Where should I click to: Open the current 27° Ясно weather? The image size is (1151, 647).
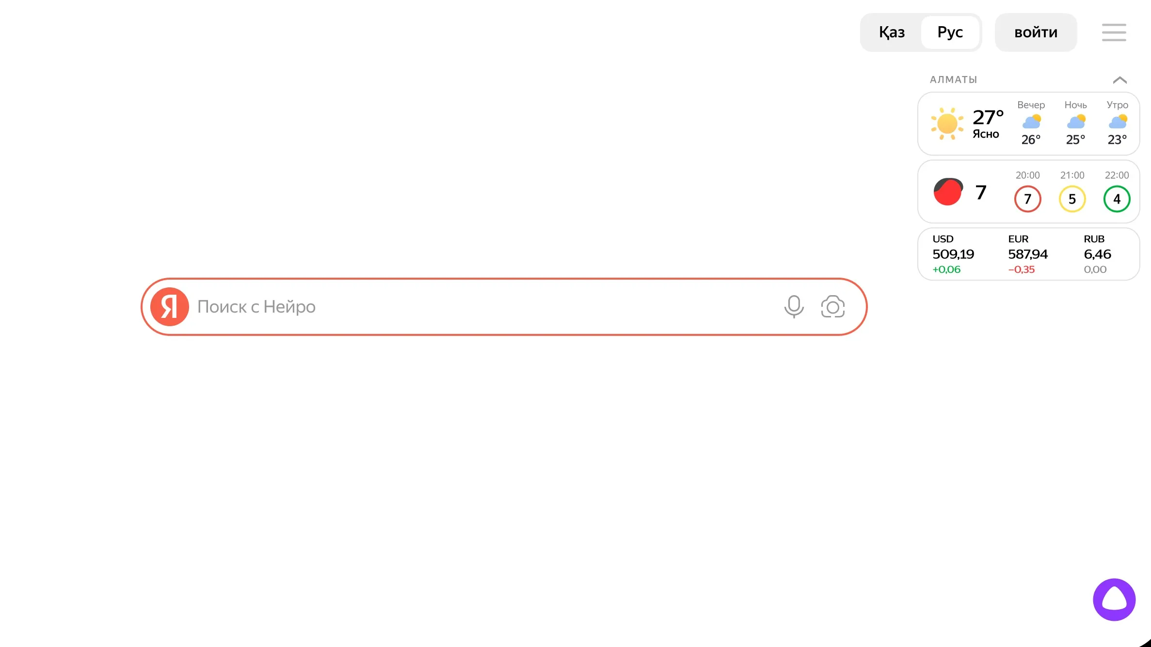988,124
